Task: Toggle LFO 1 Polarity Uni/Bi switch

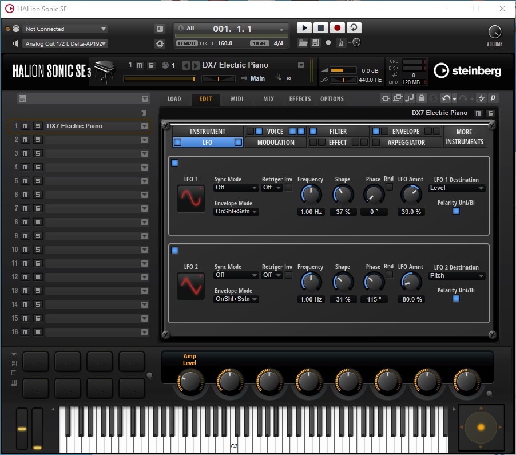Action: 456,211
